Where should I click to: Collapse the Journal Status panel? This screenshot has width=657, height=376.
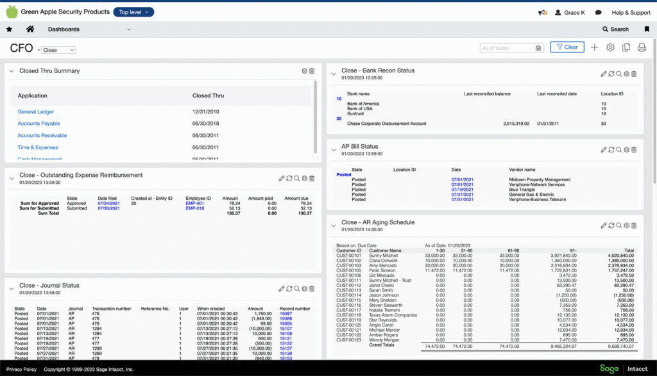click(x=12, y=289)
